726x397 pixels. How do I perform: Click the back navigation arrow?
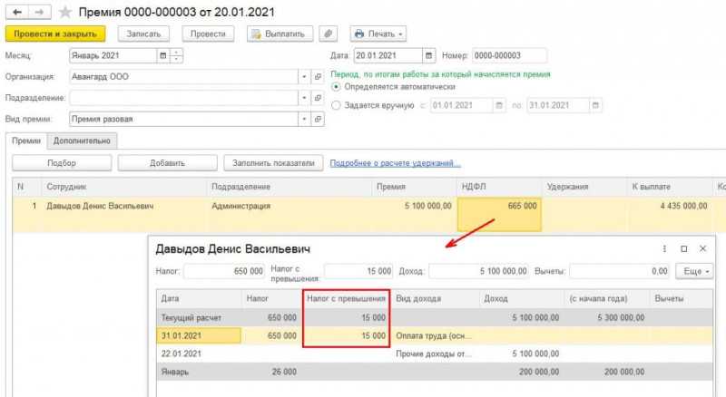pos(17,12)
